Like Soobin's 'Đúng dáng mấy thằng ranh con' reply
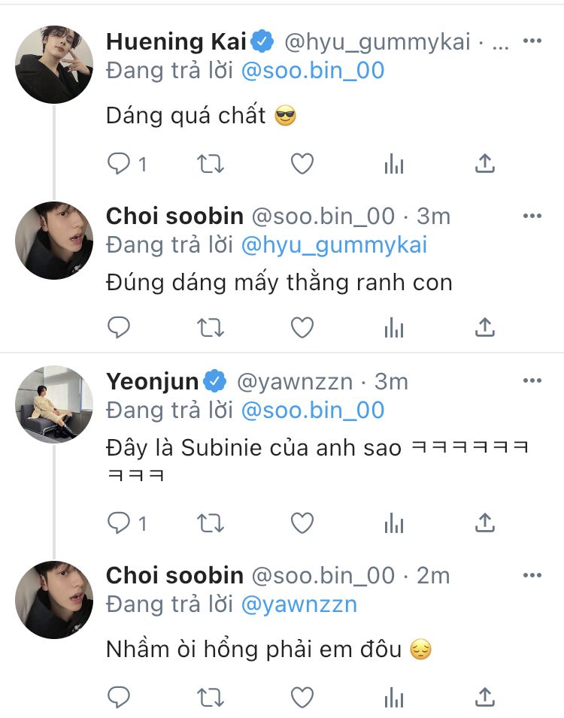This screenshot has height=718, width=564. tap(302, 327)
